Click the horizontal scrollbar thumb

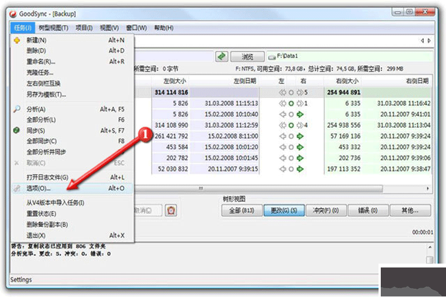(258, 188)
